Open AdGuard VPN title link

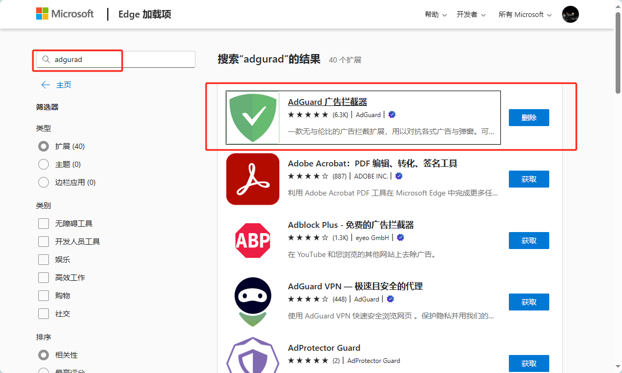click(355, 287)
